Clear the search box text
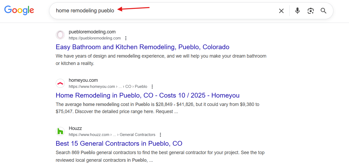The image size is (349, 167). [281, 11]
